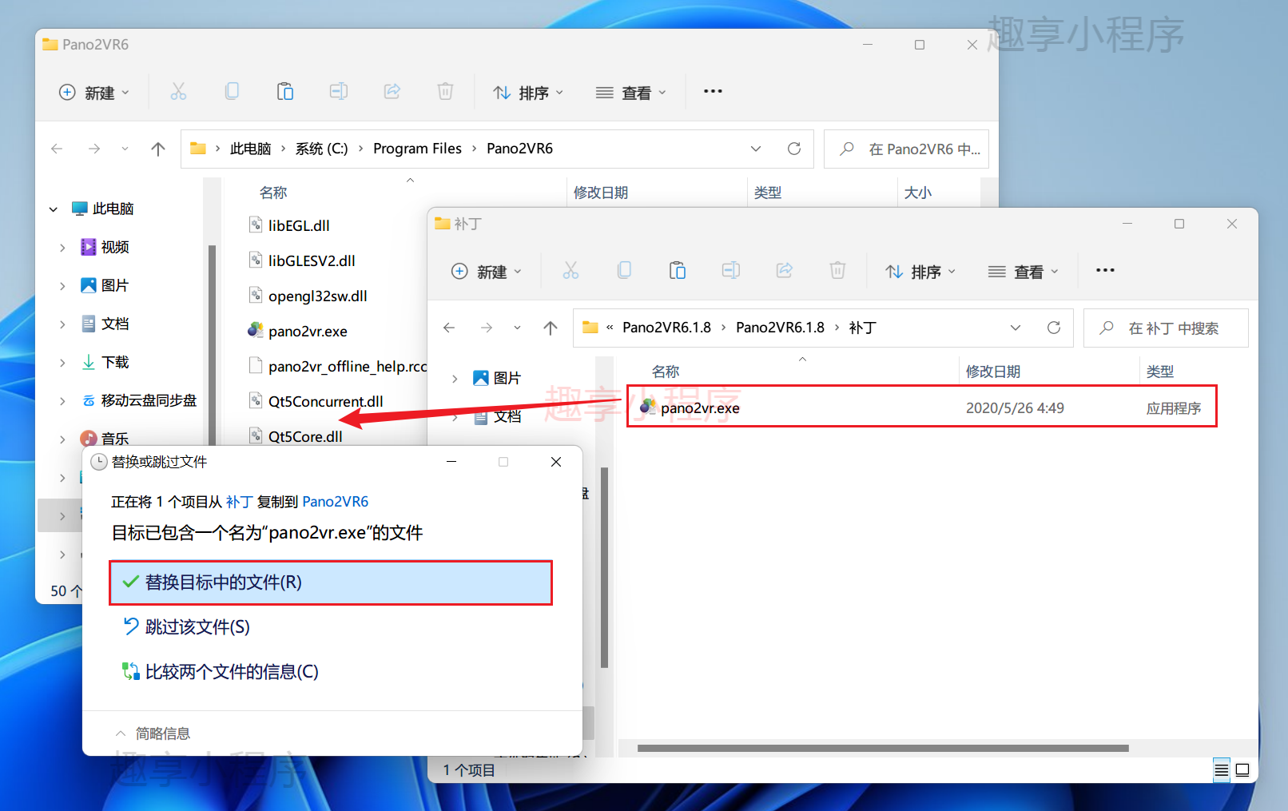
Task: Click search field 在 补丁 中搜索
Action: coord(1167,328)
